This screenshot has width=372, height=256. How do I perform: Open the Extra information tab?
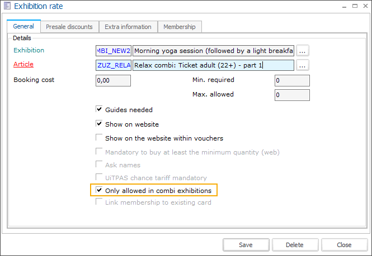[x=128, y=27]
